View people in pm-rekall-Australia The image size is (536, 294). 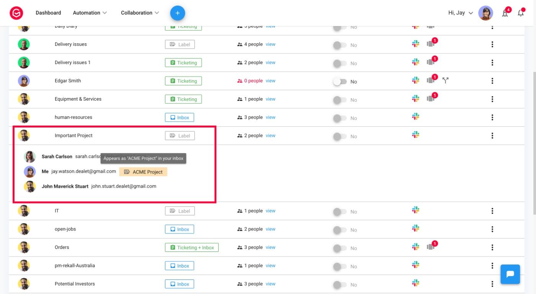click(x=271, y=265)
